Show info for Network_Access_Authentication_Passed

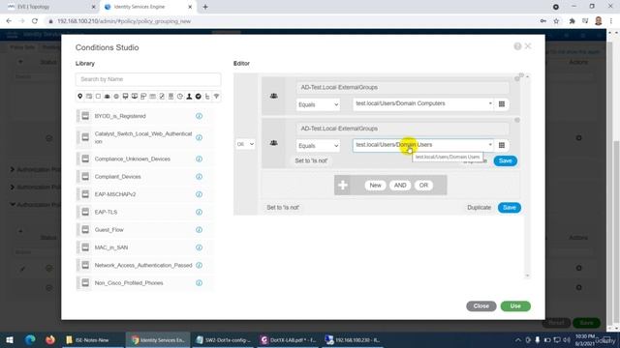coord(199,265)
